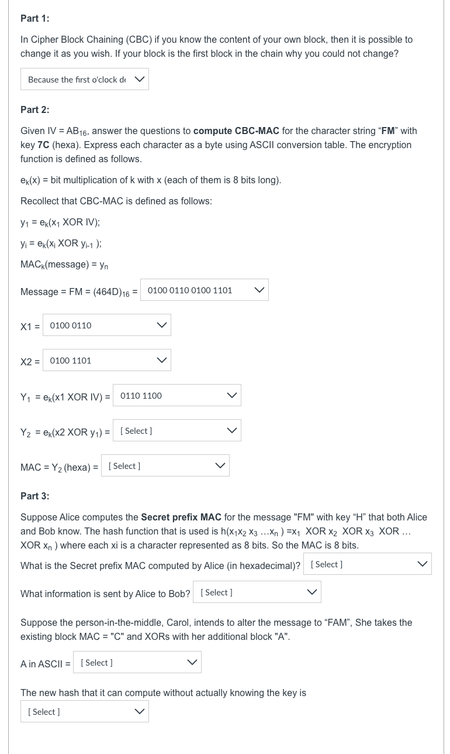Viewport: 450px width, 754px height.
Task: Click the chevron on the X2 selector
Action: tap(162, 359)
